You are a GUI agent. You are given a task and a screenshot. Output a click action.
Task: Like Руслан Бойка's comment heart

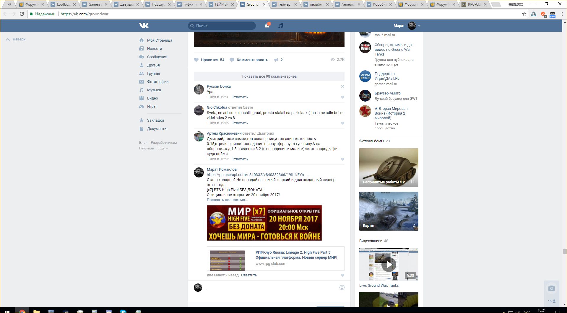(x=342, y=97)
